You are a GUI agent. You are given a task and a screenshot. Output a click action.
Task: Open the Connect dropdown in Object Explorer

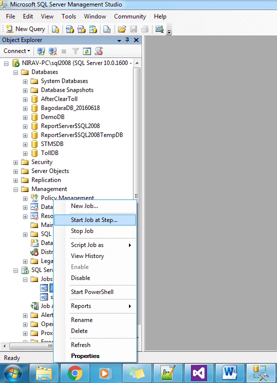click(16, 51)
